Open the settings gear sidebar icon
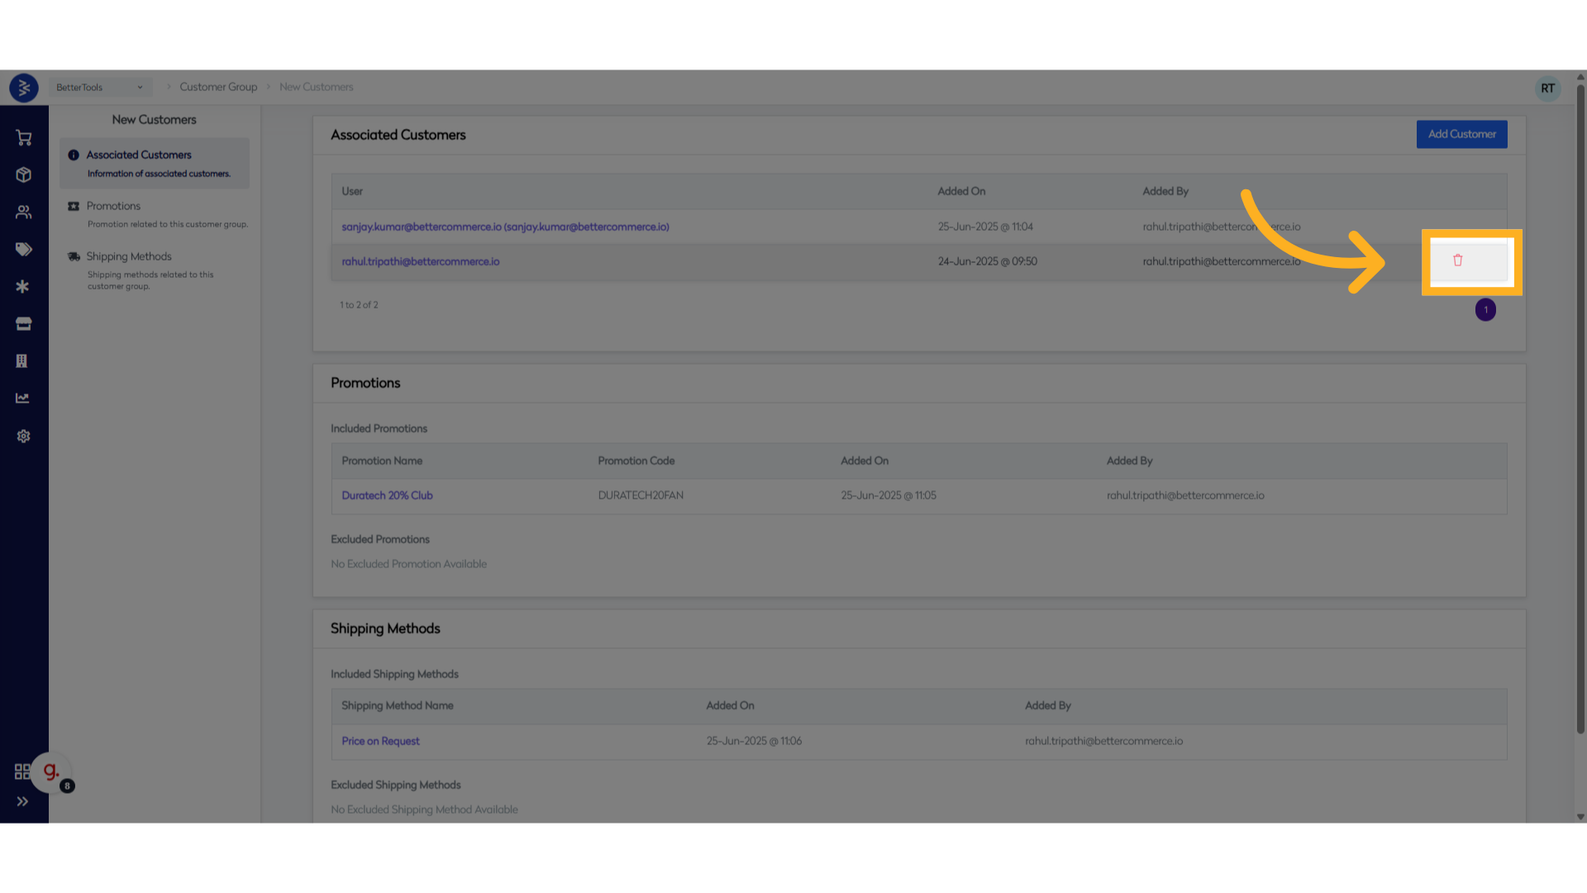The image size is (1587, 893). pos(23,437)
